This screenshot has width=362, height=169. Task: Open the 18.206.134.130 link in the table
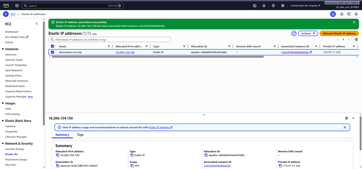click(125, 52)
